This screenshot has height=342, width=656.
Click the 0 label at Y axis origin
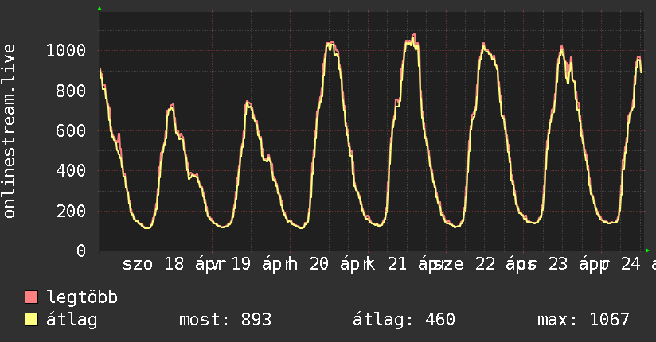(x=81, y=251)
